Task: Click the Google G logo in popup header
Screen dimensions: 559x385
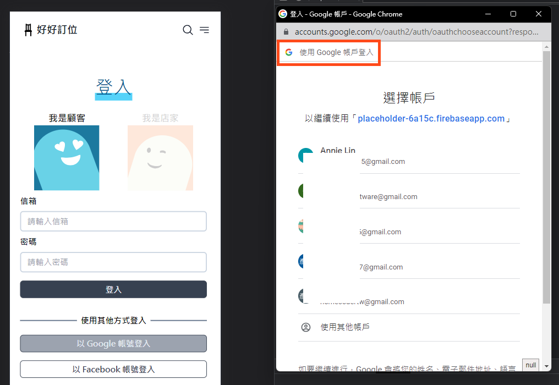Action: 289,52
